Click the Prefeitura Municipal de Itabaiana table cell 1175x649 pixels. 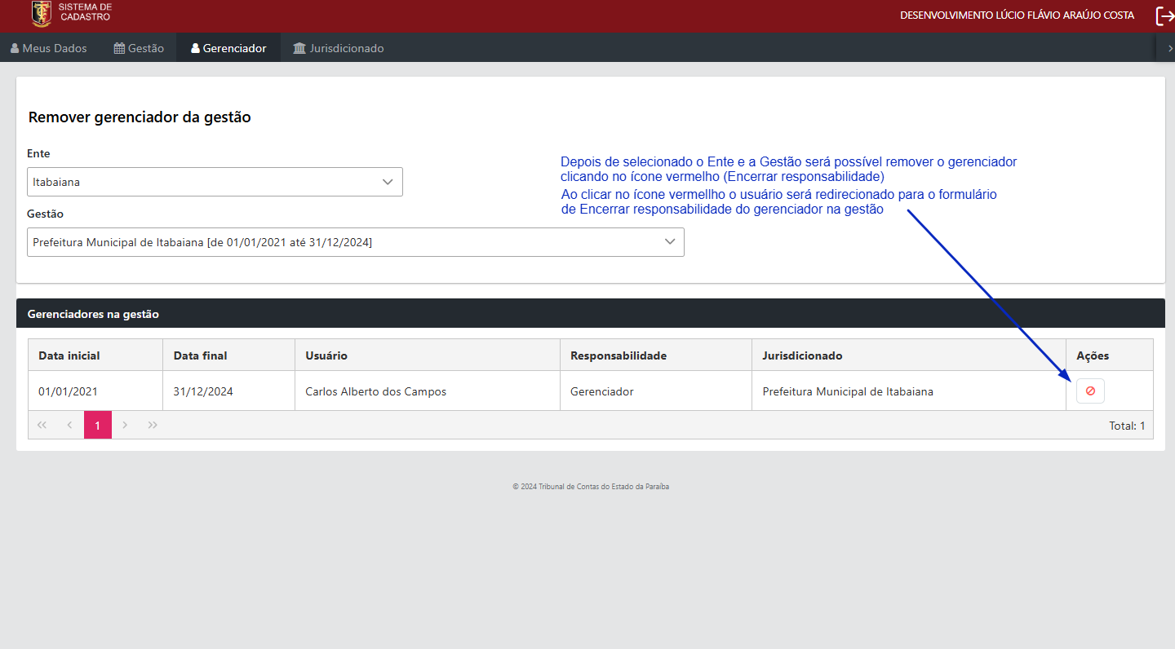pyautogui.click(x=909, y=391)
